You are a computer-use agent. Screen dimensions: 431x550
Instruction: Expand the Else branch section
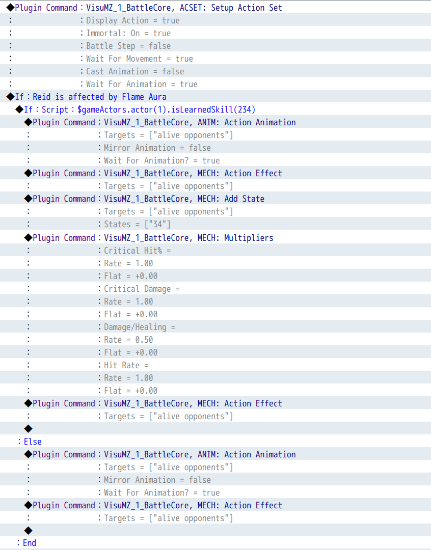tap(33, 441)
